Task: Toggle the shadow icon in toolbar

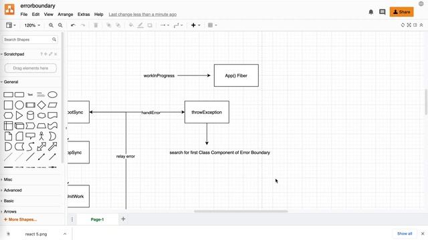Action: (150, 25)
